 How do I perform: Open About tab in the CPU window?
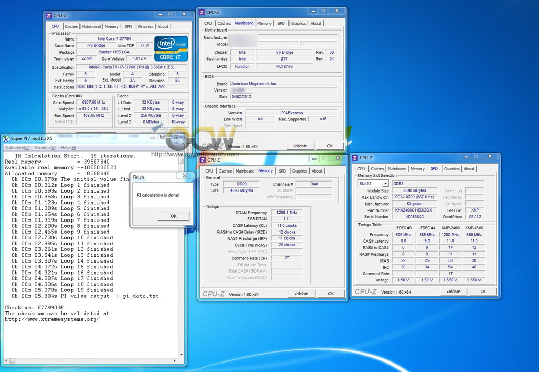pyautogui.click(x=163, y=26)
